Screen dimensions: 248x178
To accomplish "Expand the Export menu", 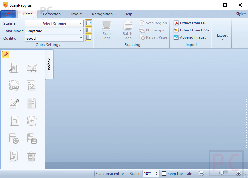I will point(222,36).
